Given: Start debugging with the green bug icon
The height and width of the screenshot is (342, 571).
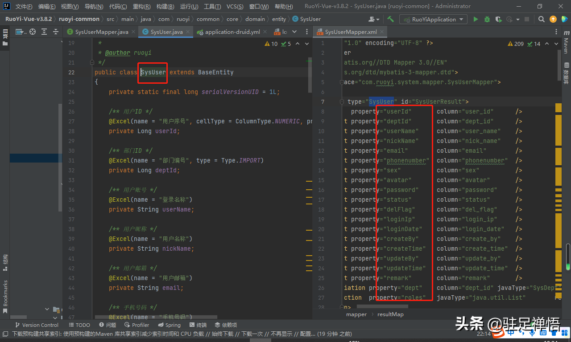Looking at the screenshot, I should click(x=487, y=19).
